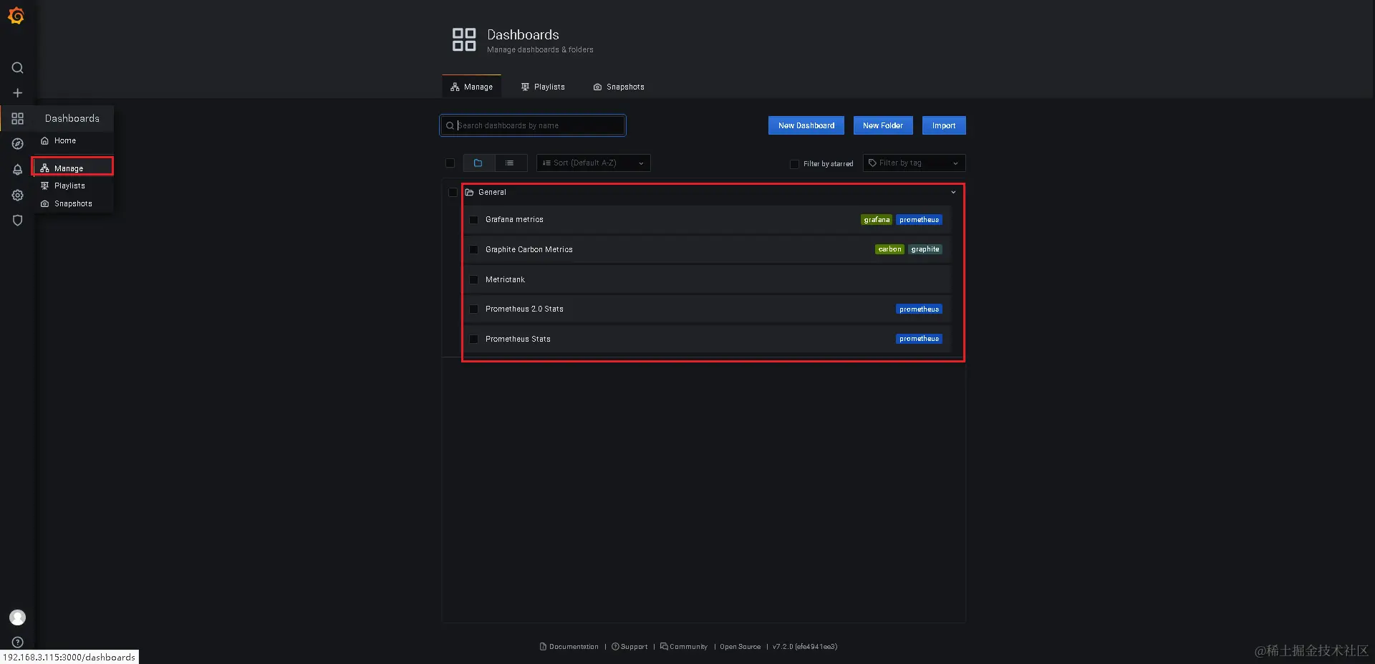Click the user avatar icon
Image resolution: width=1375 pixels, height=664 pixels.
[18, 617]
